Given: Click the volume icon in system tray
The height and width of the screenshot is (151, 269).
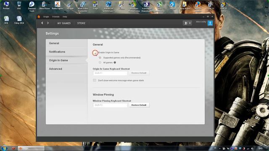Looking at the screenshot, I should click(x=252, y=148).
